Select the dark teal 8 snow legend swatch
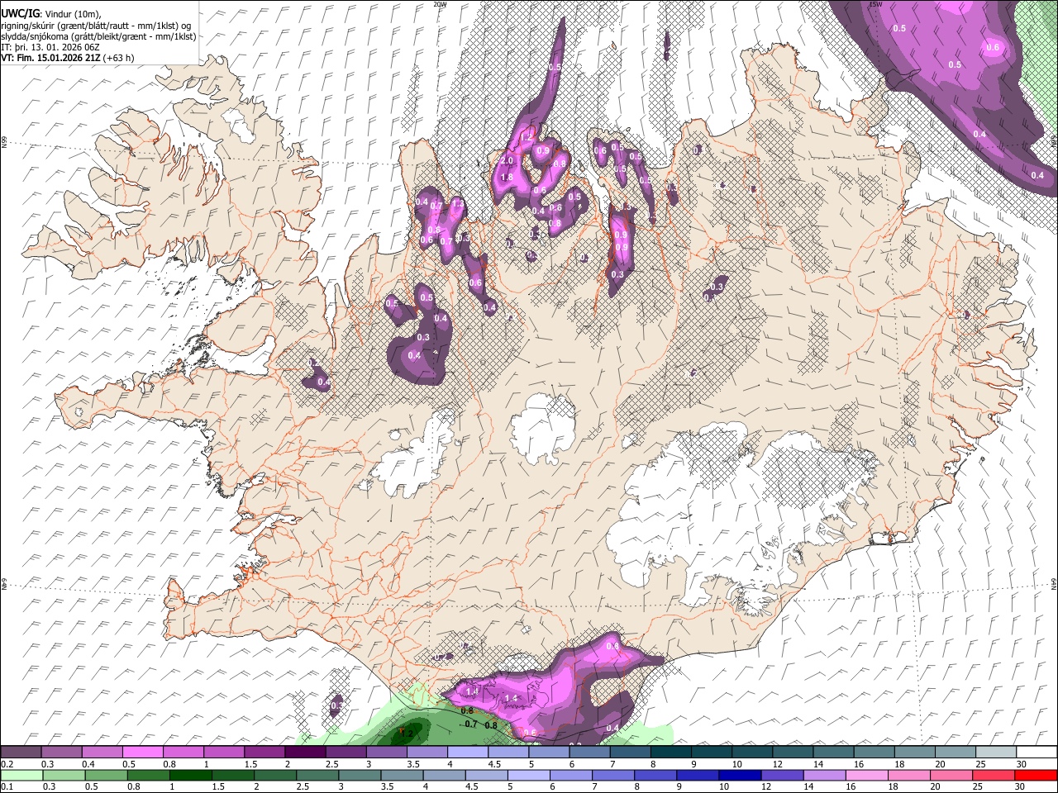Image resolution: width=1058 pixels, height=793 pixels. click(671, 753)
